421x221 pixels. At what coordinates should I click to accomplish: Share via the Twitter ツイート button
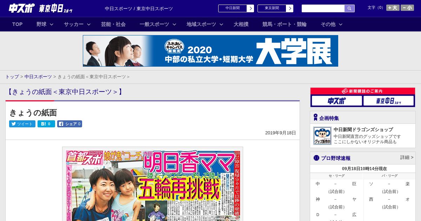pyautogui.click(x=22, y=124)
